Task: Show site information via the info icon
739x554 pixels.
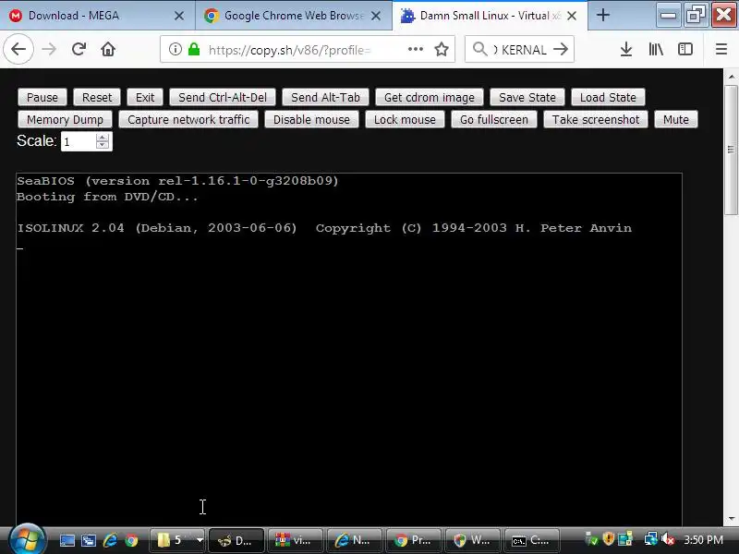Action: coord(175,49)
